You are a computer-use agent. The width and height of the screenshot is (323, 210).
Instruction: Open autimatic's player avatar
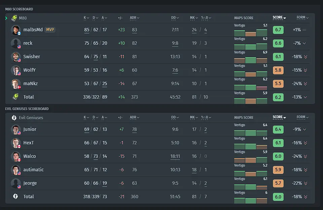(x=16, y=170)
